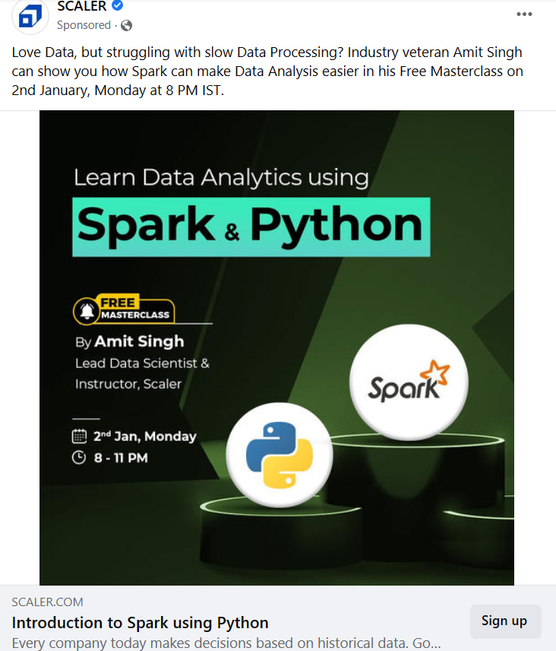
Task: Click the Scaler profile logo avatar
Action: click(x=30, y=17)
